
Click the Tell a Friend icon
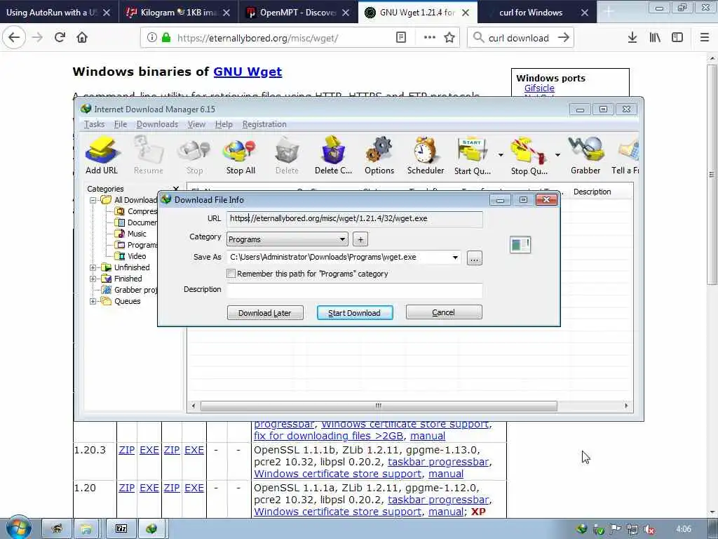[625, 155]
